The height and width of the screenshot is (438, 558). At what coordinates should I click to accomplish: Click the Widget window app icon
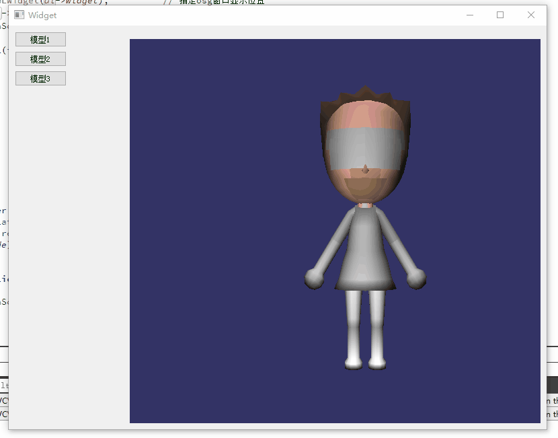point(19,15)
